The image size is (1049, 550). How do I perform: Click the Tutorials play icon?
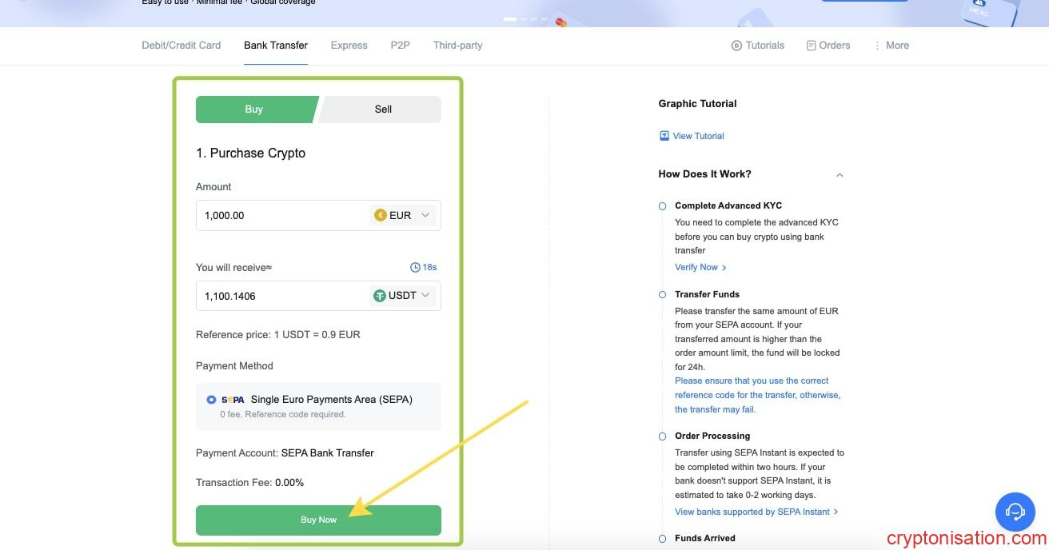pyautogui.click(x=736, y=46)
